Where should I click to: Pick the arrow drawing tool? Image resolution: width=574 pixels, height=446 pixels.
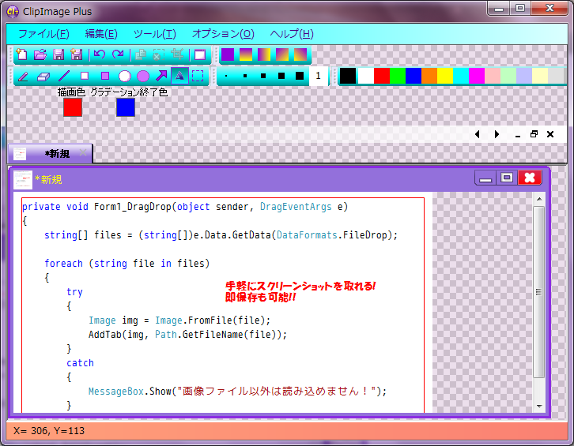click(x=161, y=77)
